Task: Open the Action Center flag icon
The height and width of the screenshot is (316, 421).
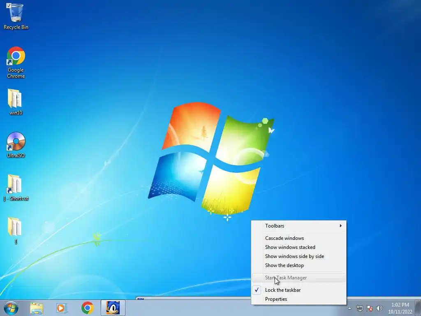Action: point(370,308)
